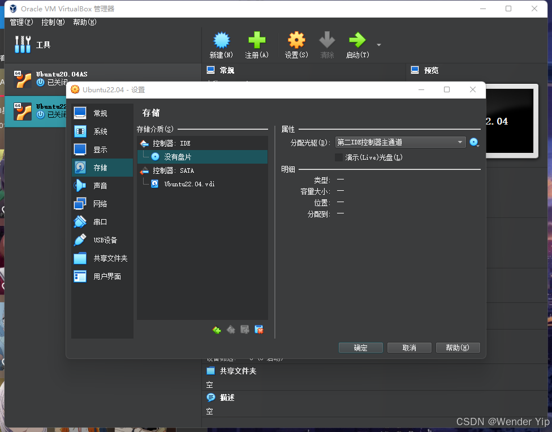Click the 帮助(H) button in settings dialog
The image size is (552, 432).
tap(458, 348)
